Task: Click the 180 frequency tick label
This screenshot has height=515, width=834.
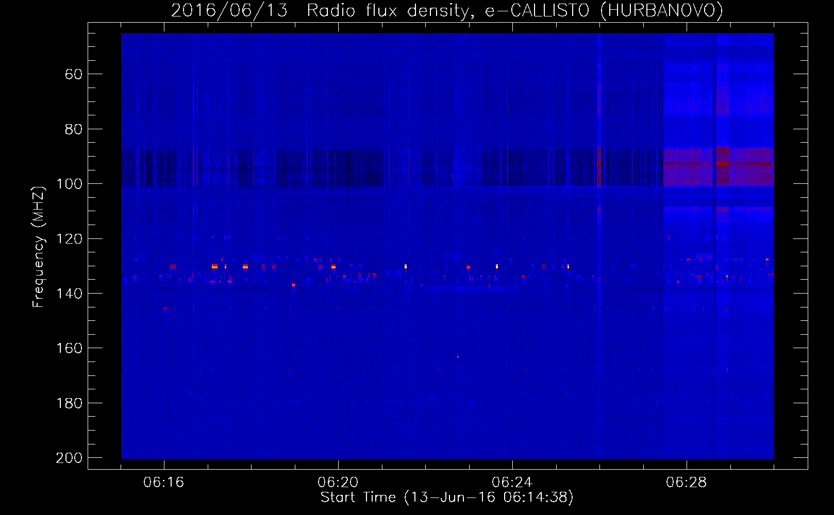Action: pyautogui.click(x=69, y=403)
